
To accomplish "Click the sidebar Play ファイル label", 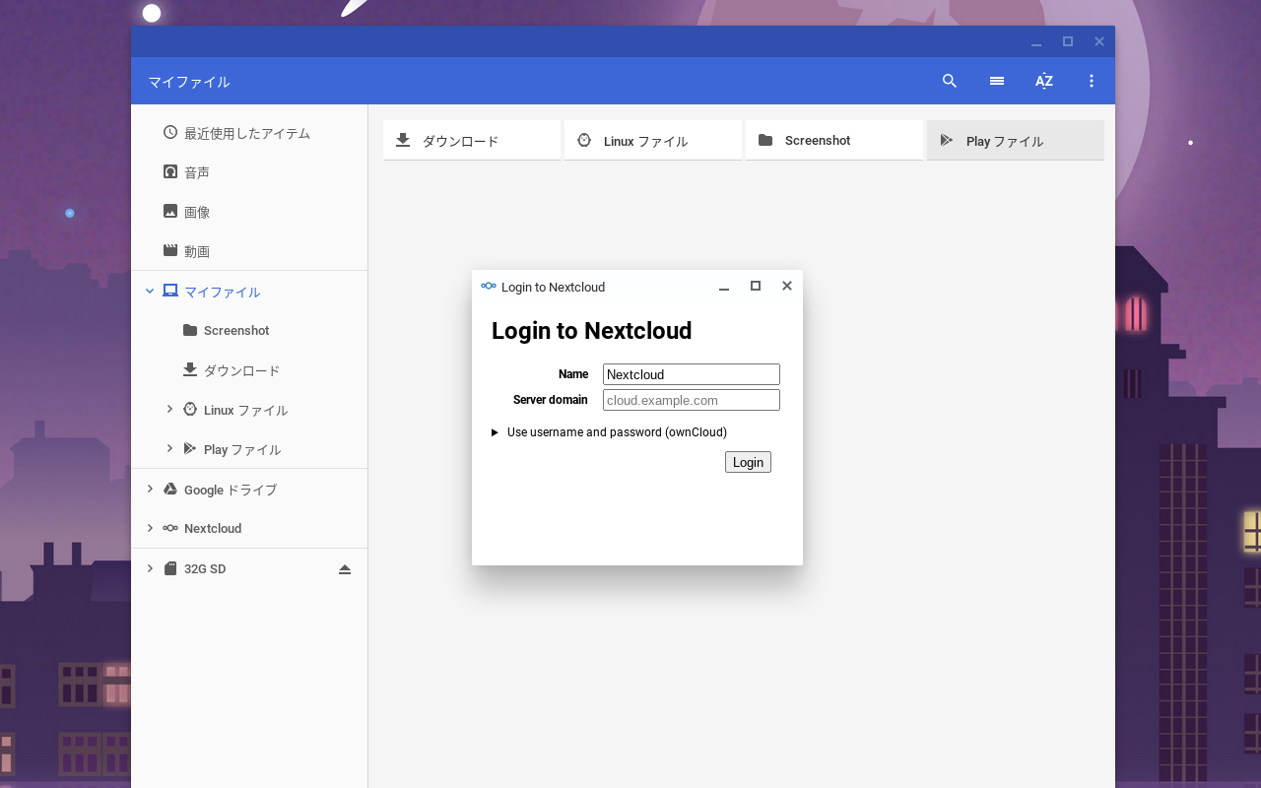I will click(242, 449).
